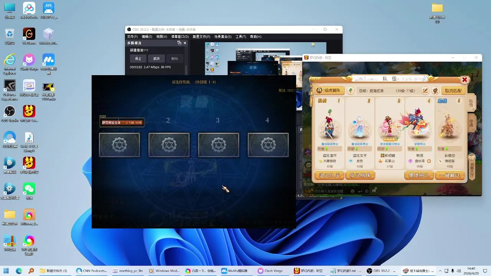Select team member 逗比国王 in slot 1
The width and height of the screenshot is (491, 276).
(x=330, y=133)
